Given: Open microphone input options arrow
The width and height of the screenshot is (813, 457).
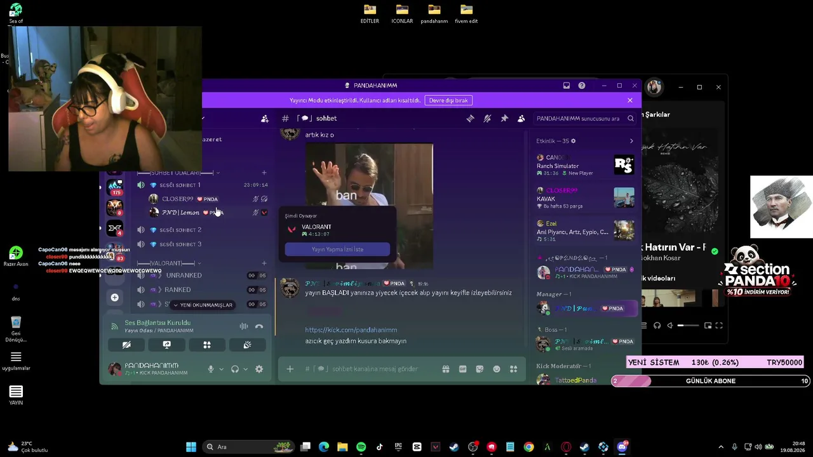Looking at the screenshot, I should point(221,369).
